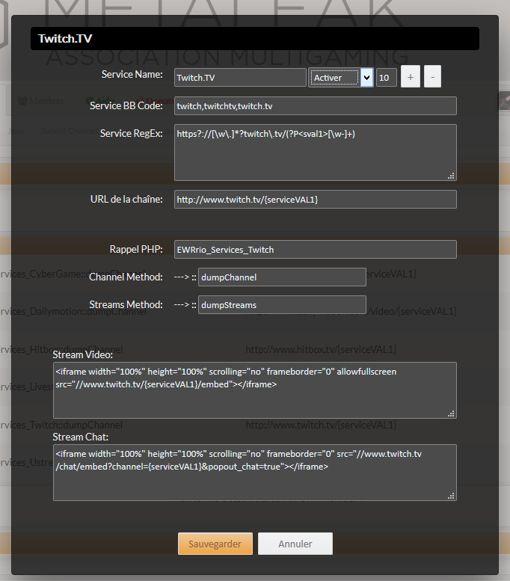Click the Twitch.TV dialog title bar

click(x=254, y=39)
